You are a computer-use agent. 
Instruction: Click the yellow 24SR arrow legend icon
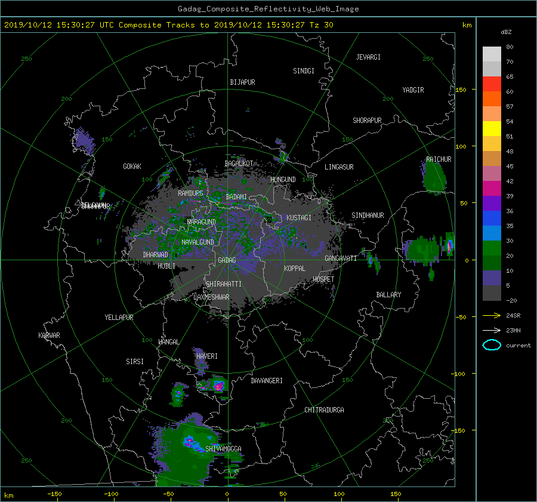(x=492, y=316)
